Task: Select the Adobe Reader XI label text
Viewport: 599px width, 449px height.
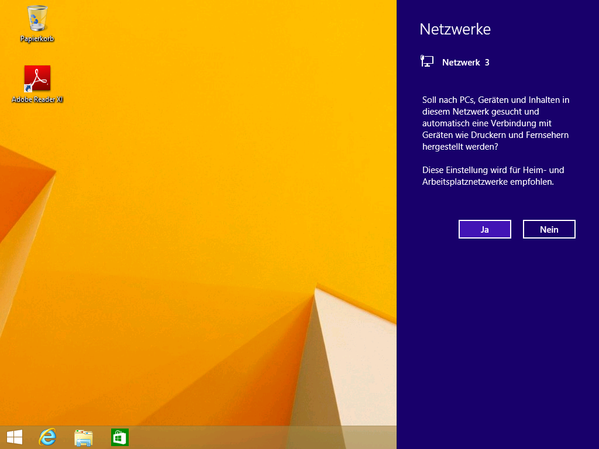Action: pos(37,99)
